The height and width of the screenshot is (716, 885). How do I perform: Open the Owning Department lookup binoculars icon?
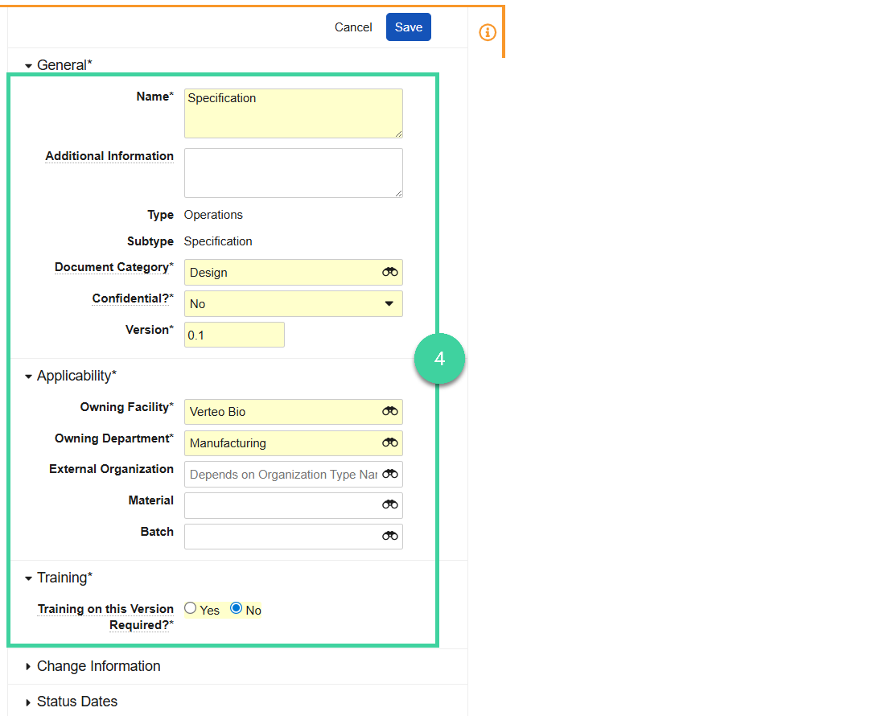point(390,442)
